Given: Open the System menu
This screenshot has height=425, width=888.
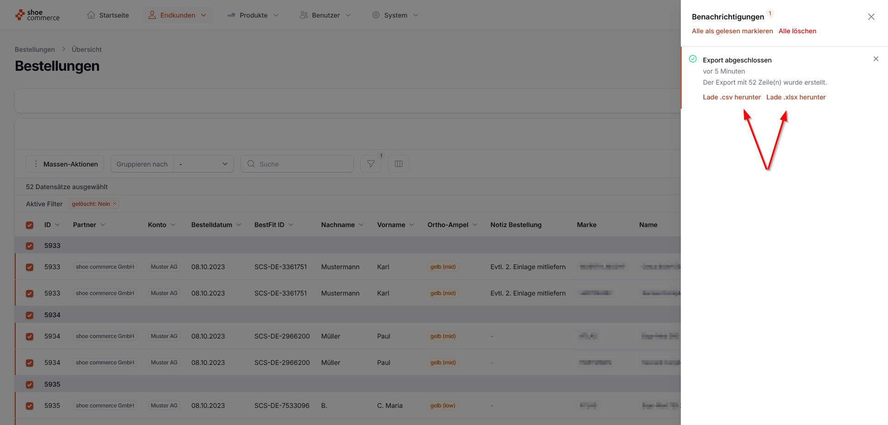Looking at the screenshot, I should pyautogui.click(x=395, y=15).
